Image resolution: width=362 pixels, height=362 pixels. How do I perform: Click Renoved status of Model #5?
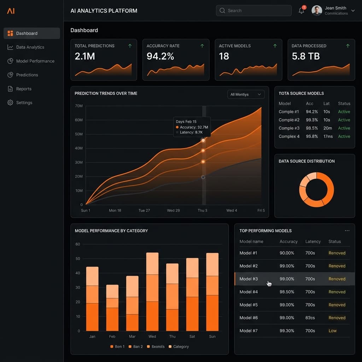[337, 305]
